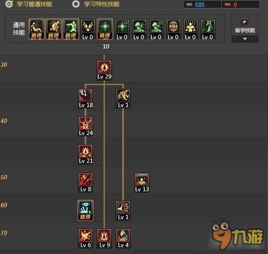Click the Lv 21 burst skill icon

click(x=86, y=154)
